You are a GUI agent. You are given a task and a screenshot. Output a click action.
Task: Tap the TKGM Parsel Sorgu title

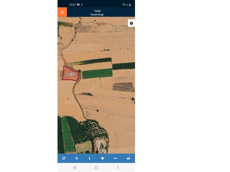[x=97, y=13]
